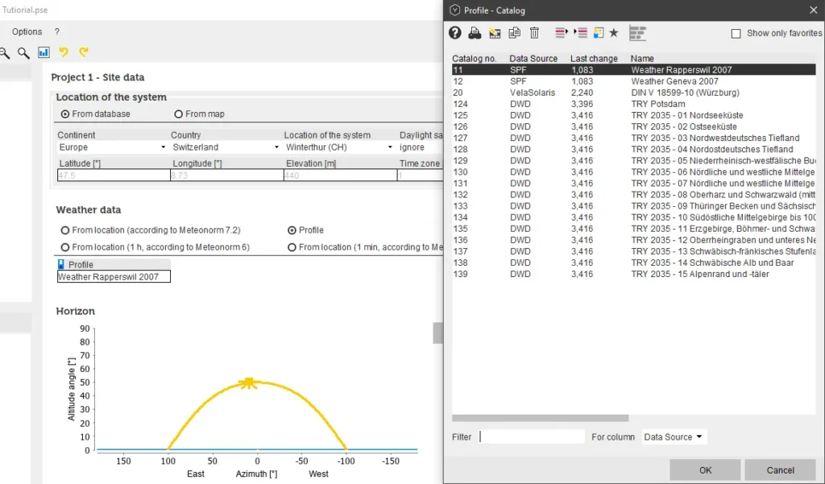Select the From map radio button
Screen dimensions: 825x484
179,114
